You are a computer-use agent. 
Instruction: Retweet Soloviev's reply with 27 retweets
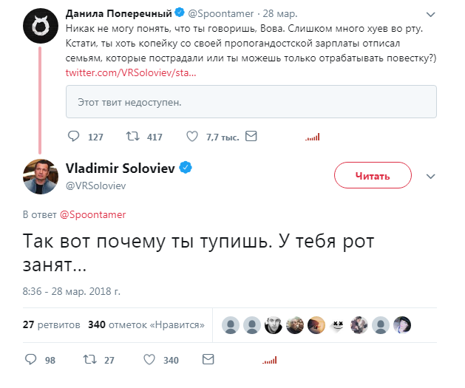[89, 360]
